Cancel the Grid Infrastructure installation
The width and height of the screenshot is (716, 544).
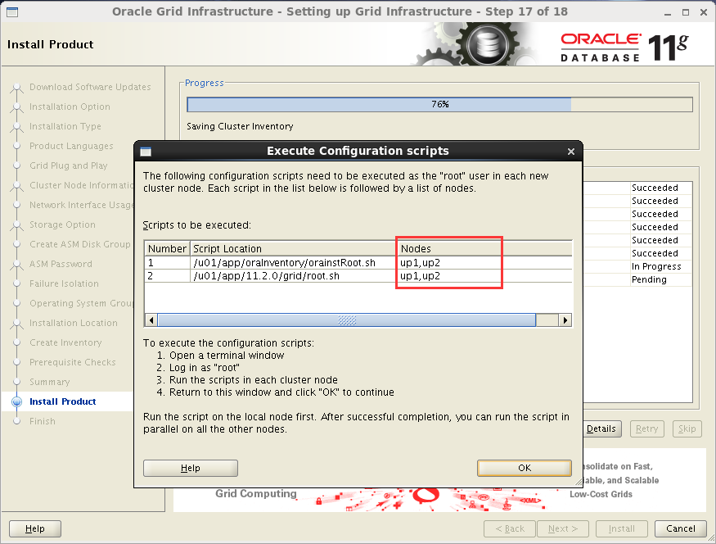680,528
